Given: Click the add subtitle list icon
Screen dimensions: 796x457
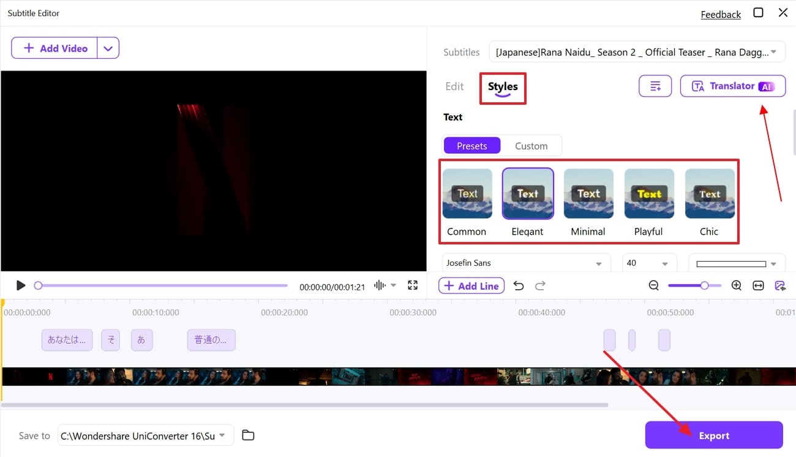Looking at the screenshot, I should click(655, 86).
